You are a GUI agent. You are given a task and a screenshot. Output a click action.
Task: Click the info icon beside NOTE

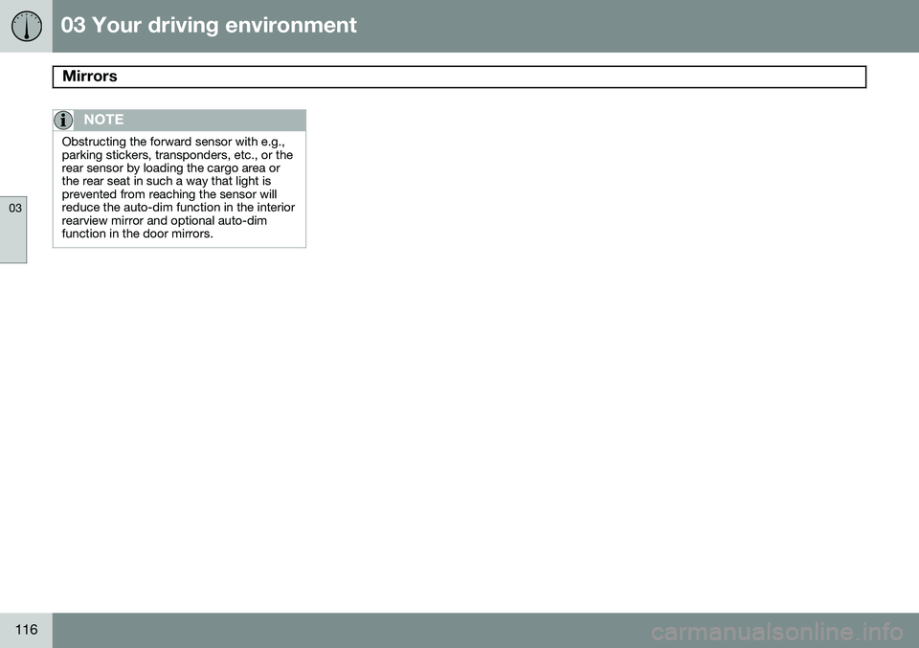point(63,120)
